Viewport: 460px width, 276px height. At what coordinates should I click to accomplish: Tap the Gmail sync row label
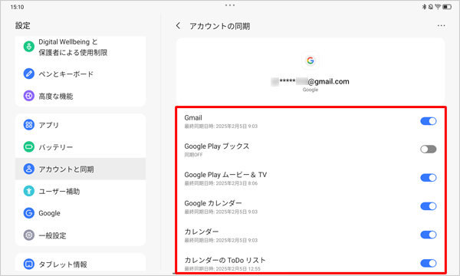tap(193, 117)
